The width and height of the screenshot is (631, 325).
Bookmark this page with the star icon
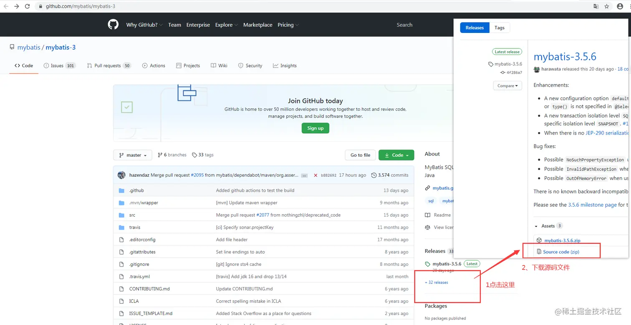tap(607, 6)
